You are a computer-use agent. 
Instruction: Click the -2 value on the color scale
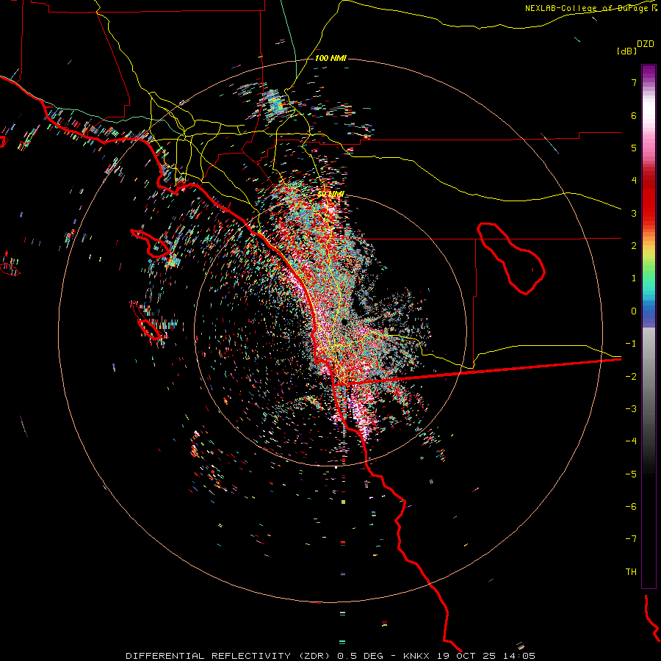pos(631,376)
